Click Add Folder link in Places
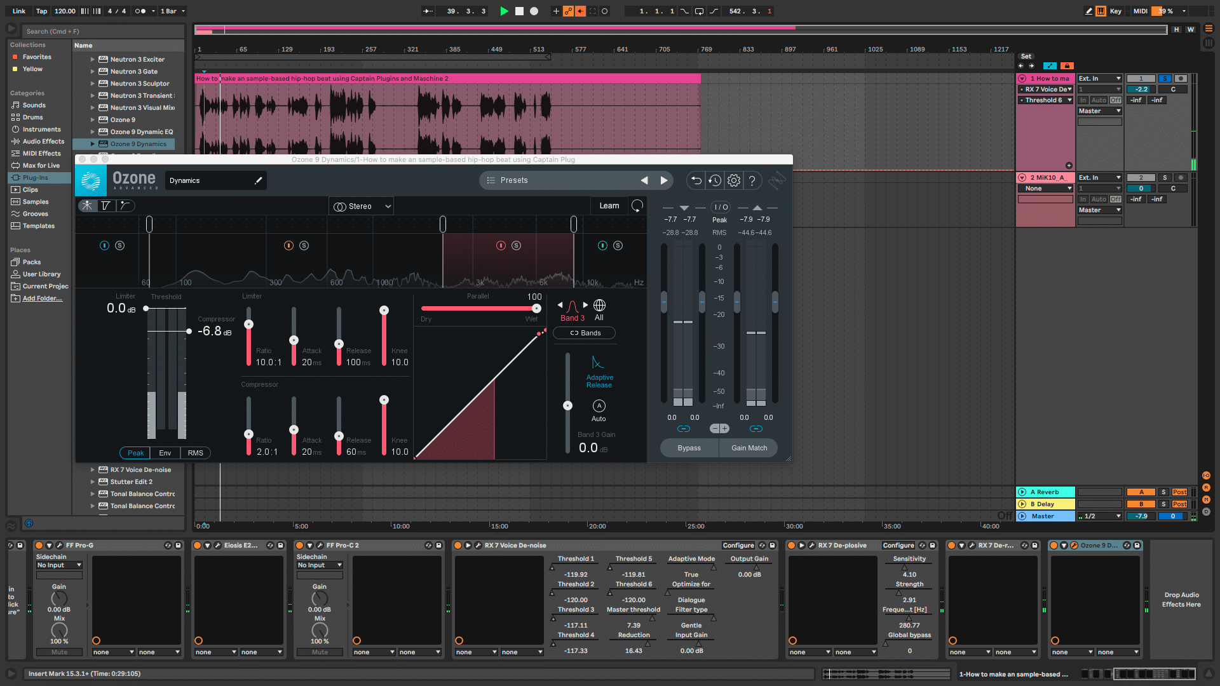The height and width of the screenshot is (686, 1220). (43, 299)
